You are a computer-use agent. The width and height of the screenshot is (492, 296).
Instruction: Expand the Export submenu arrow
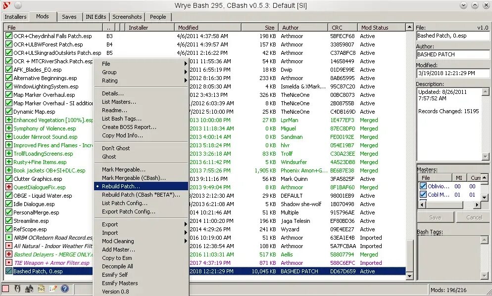point(186,224)
